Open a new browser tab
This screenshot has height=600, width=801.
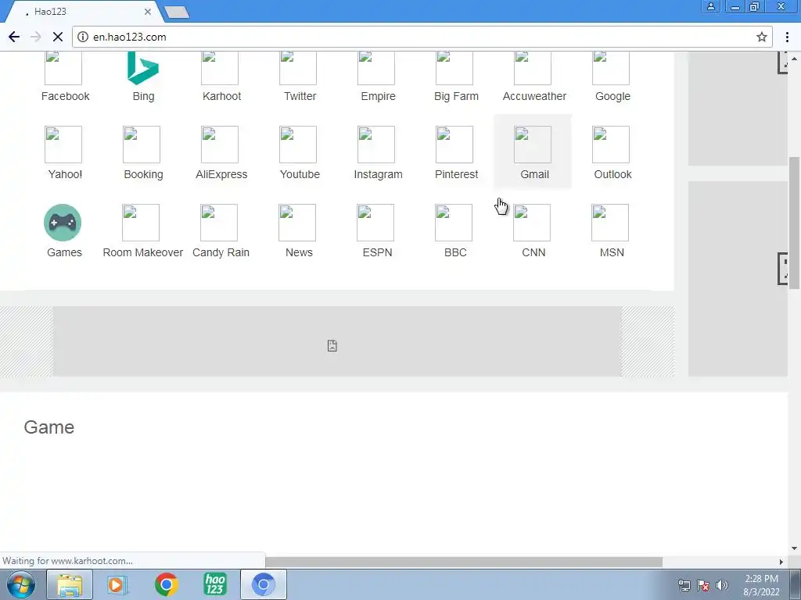click(177, 12)
